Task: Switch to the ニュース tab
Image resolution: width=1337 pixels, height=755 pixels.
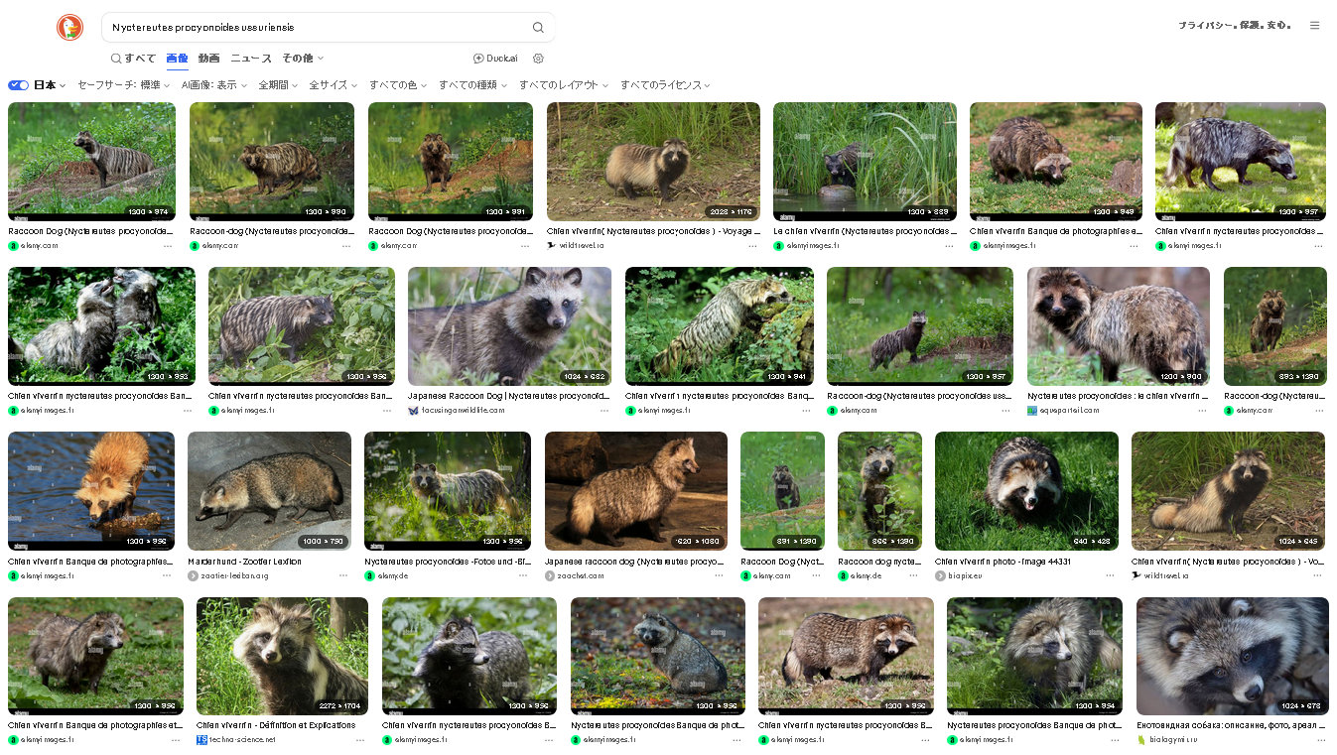Action: [x=251, y=59]
